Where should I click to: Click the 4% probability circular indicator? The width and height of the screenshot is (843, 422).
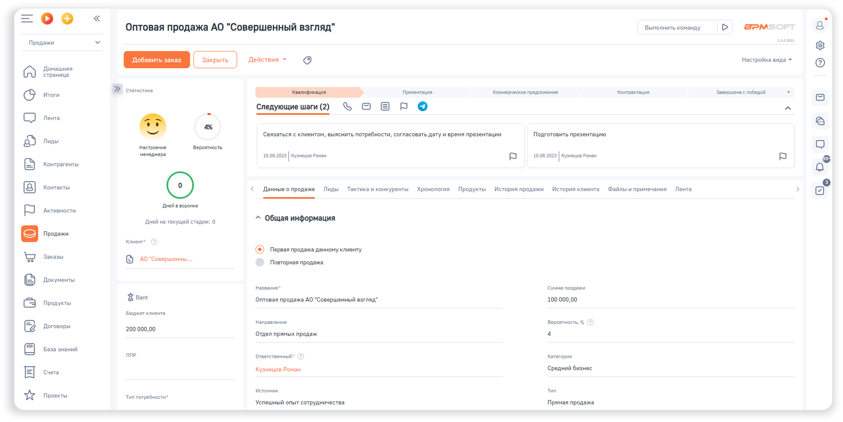pyautogui.click(x=208, y=127)
